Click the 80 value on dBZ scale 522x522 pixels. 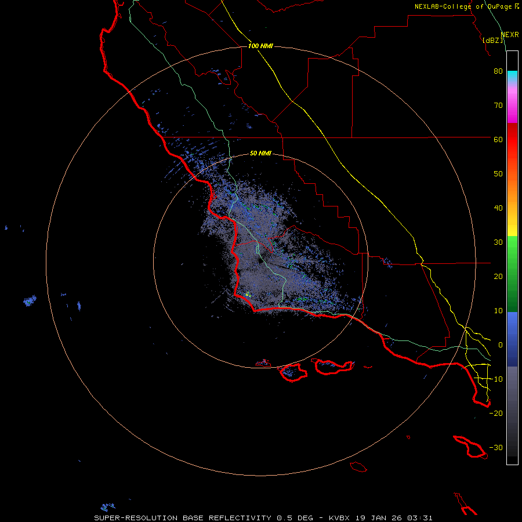click(x=498, y=71)
